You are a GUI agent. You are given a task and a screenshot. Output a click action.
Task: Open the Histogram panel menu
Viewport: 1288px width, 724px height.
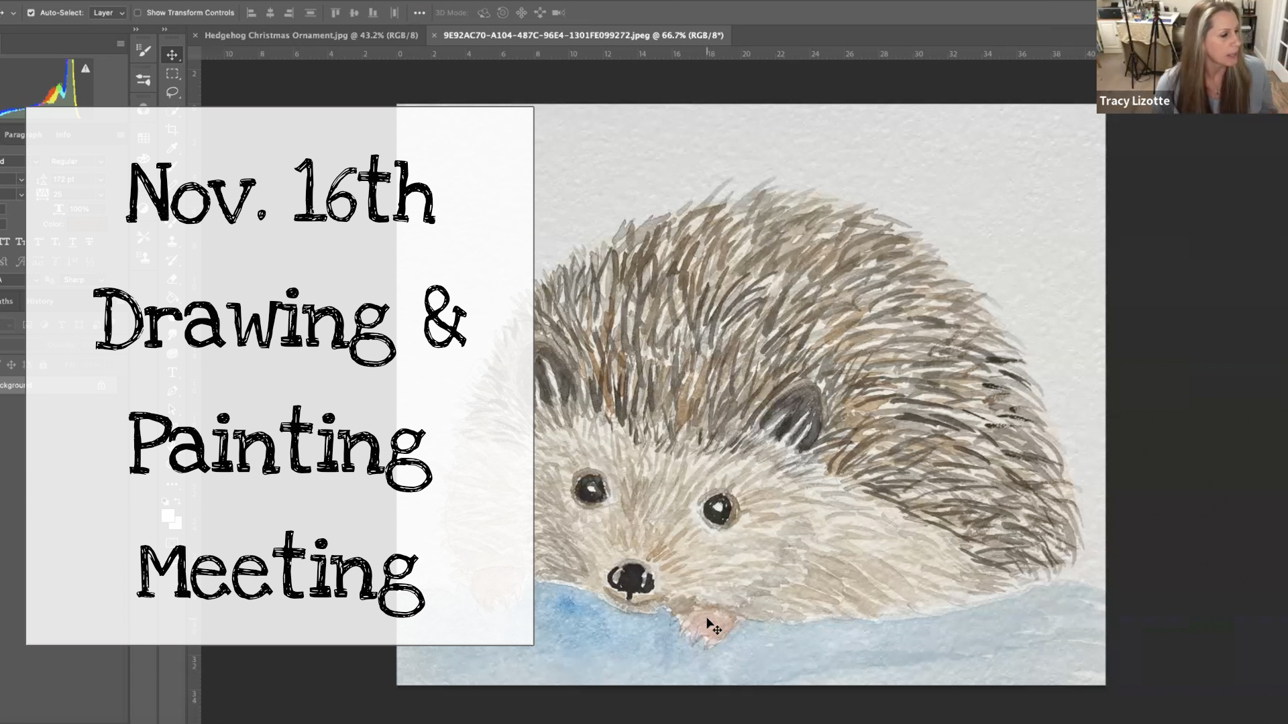pyautogui.click(x=121, y=44)
